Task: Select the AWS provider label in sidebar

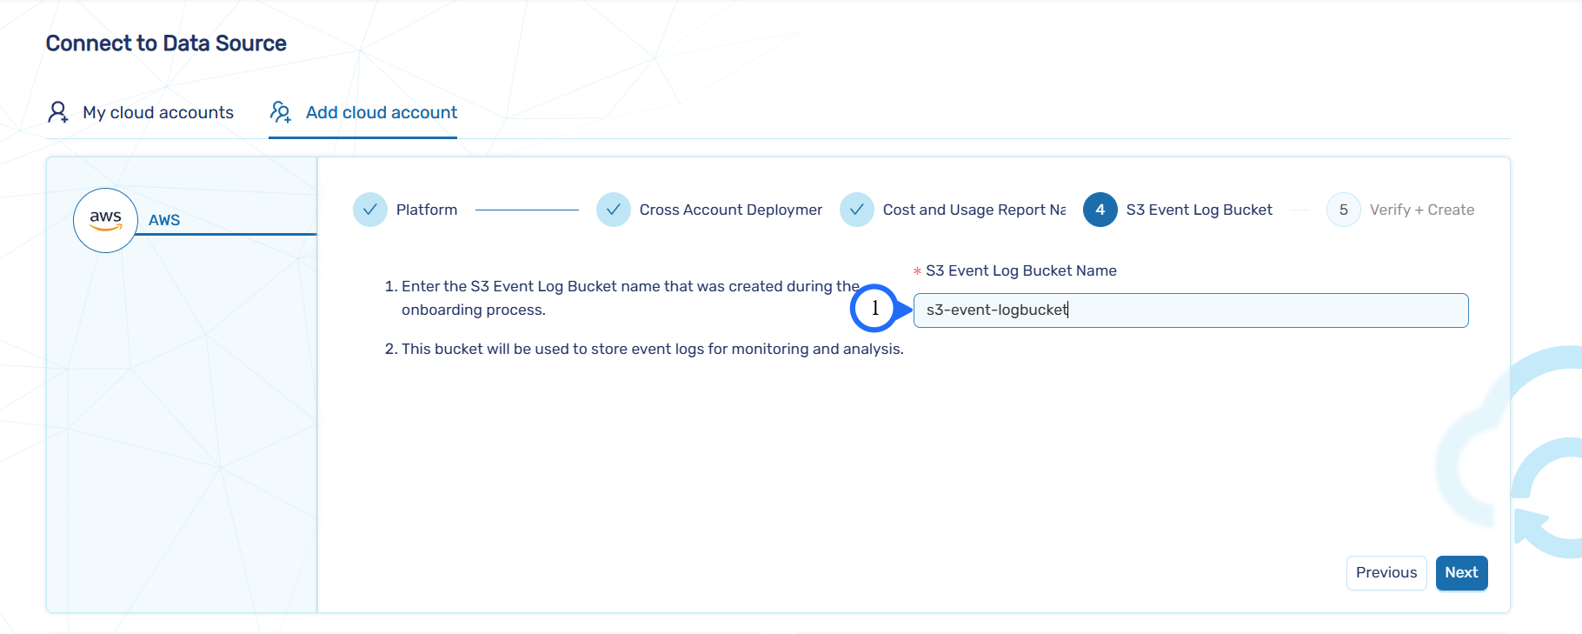Action: (x=164, y=220)
